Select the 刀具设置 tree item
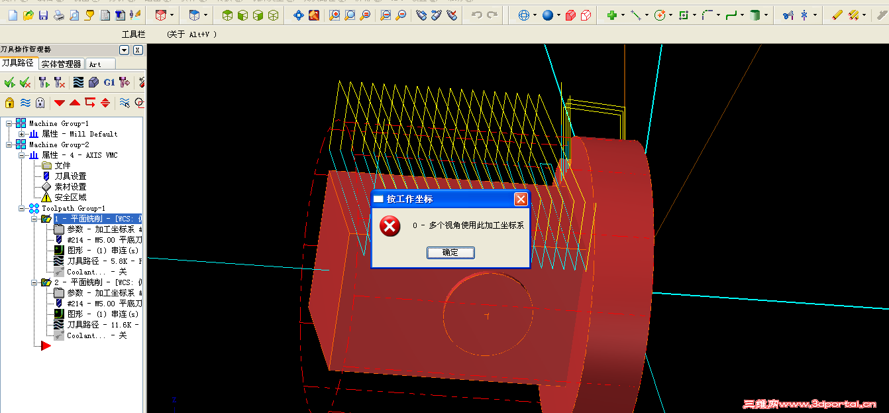The width and height of the screenshot is (889, 413). pos(70,176)
